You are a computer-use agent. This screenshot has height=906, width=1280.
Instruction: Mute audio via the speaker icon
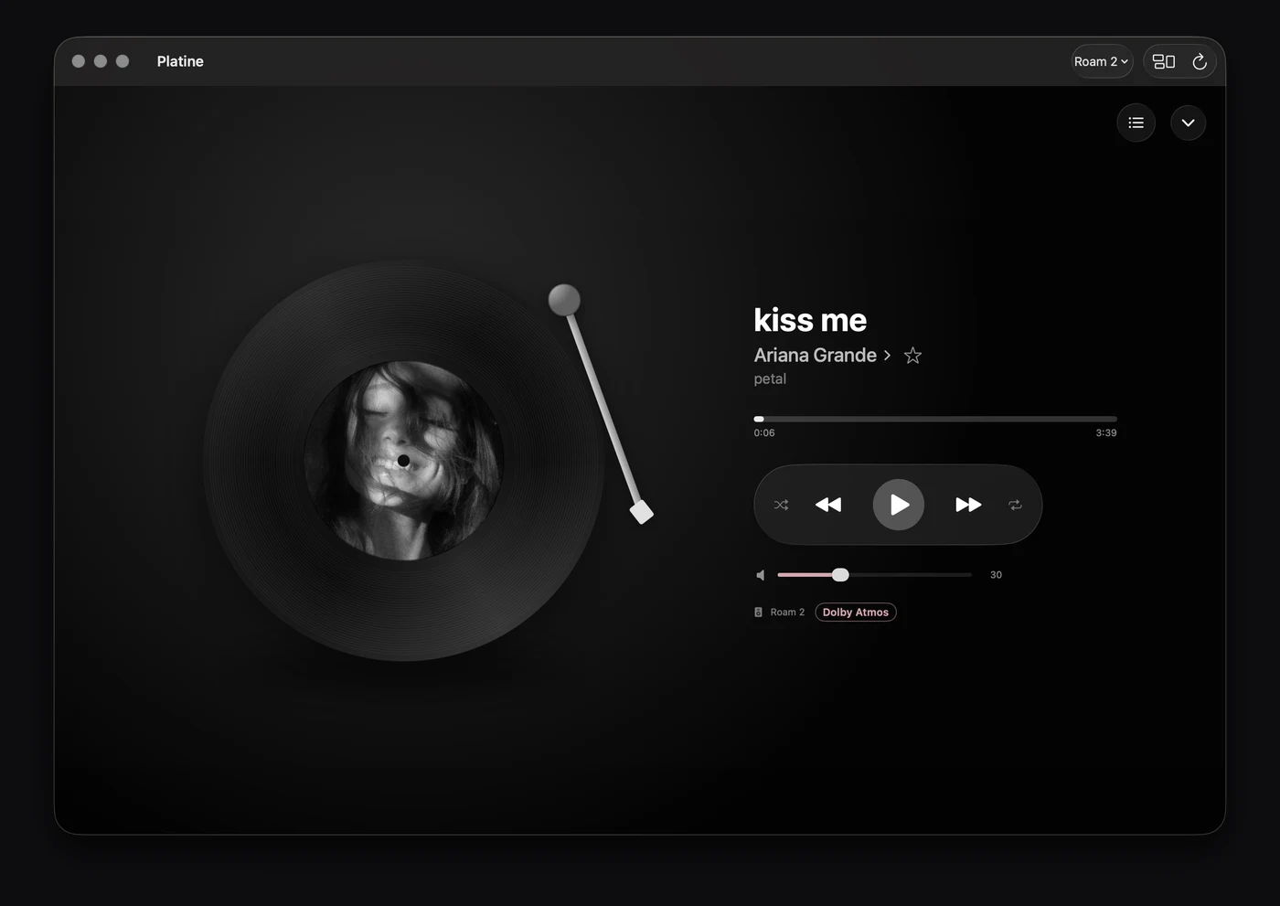click(760, 575)
